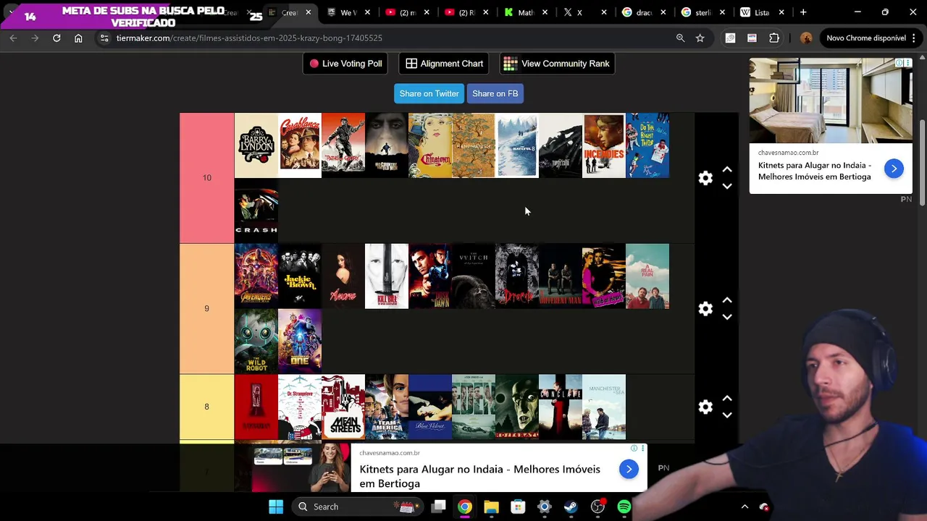Select the Conclave poster
The image size is (927, 521).
[x=561, y=407]
